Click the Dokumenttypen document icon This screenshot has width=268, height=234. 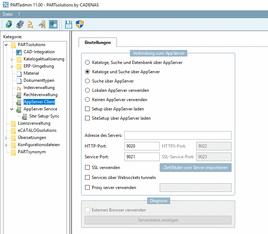coord(19,81)
